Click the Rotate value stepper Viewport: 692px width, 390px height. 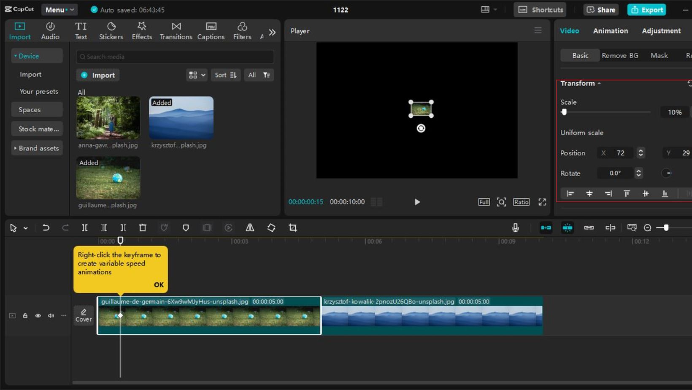point(638,173)
